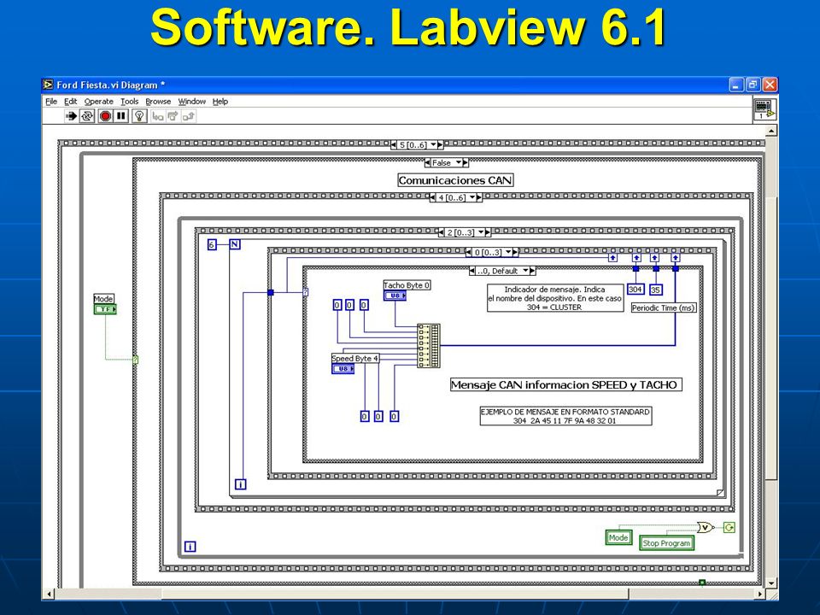Click the horizontal scrollbar right arrow
The height and width of the screenshot is (615, 820).
click(x=760, y=594)
